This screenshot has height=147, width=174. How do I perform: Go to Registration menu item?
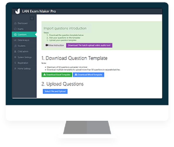tap(24, 63)
